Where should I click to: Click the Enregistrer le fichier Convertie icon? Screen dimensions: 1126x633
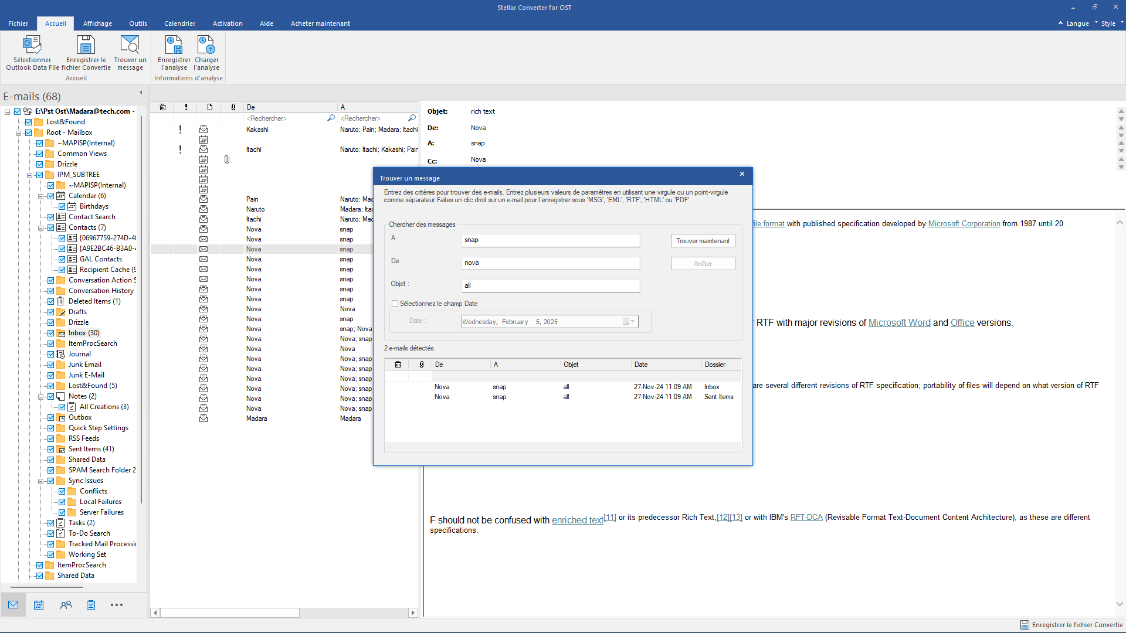pyautogui.click(x=1022, y=624)
